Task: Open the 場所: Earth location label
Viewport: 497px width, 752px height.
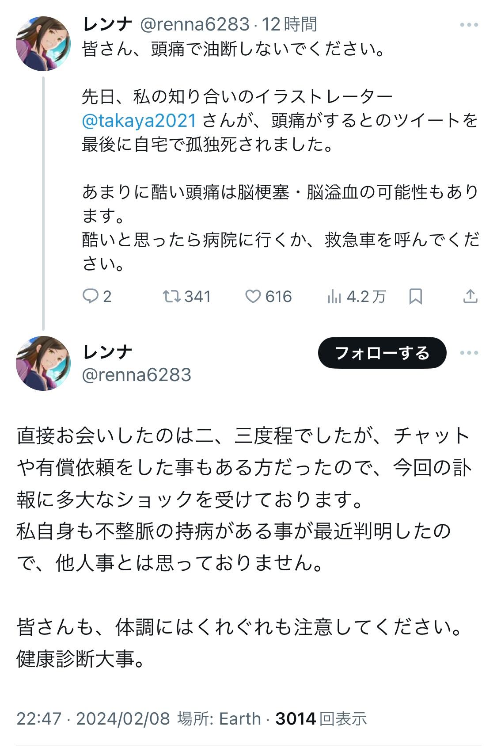Action: (219, 718)
